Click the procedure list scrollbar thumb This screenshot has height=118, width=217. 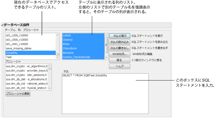(x=49, y=68)
